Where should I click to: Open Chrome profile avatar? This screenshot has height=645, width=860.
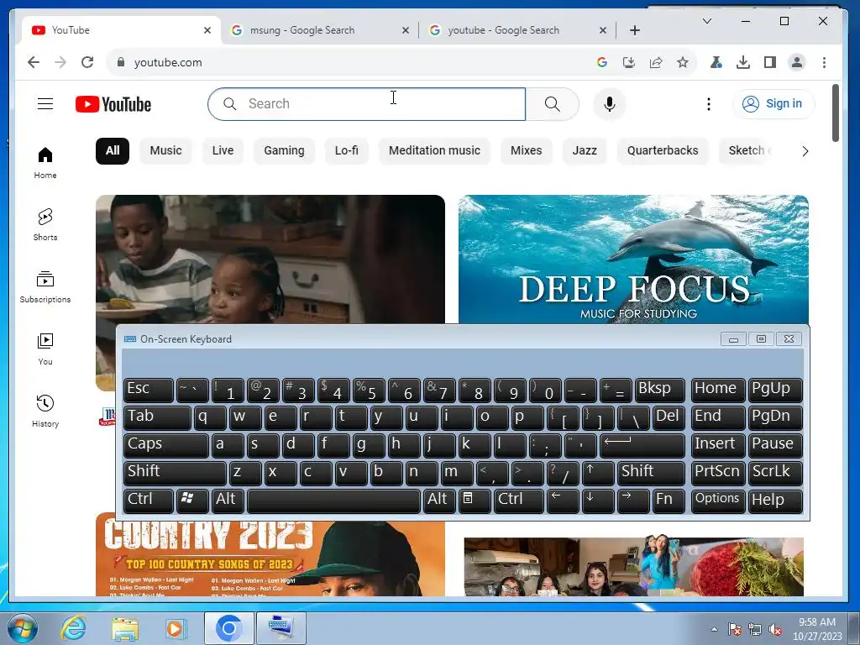click(797, 62)
